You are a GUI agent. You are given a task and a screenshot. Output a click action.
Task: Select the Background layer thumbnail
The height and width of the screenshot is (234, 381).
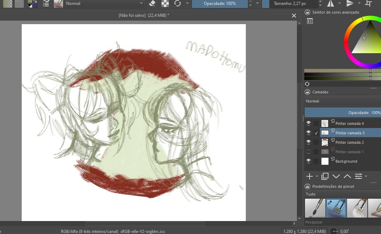tap(325, 161)
